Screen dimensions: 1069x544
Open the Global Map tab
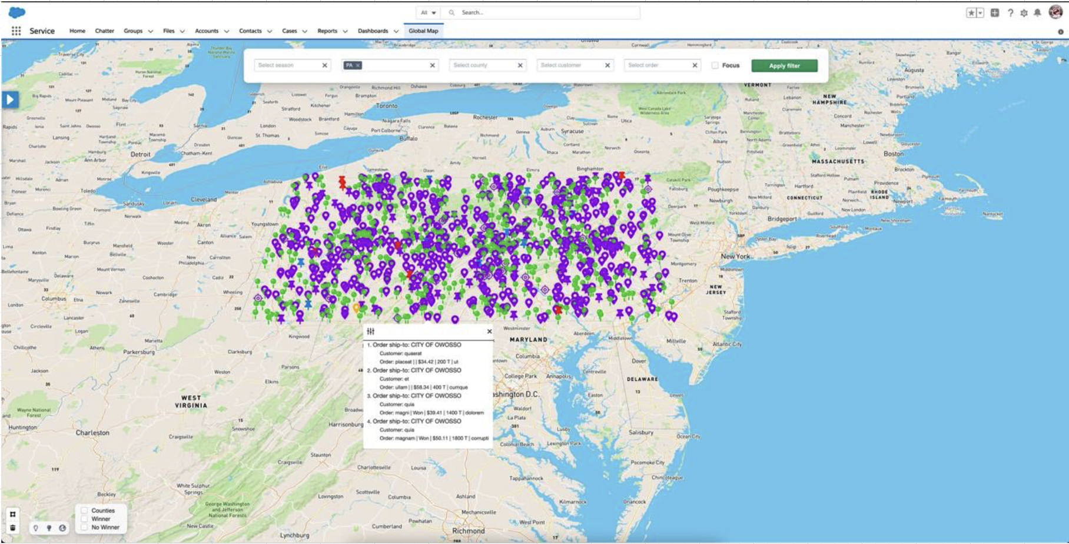(x=423, y=31)
